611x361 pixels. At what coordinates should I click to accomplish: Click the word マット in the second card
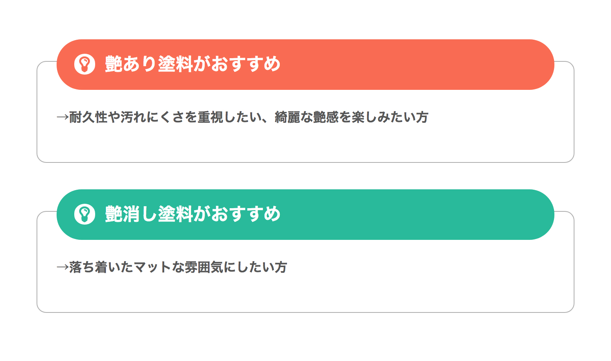coord(153,268)
